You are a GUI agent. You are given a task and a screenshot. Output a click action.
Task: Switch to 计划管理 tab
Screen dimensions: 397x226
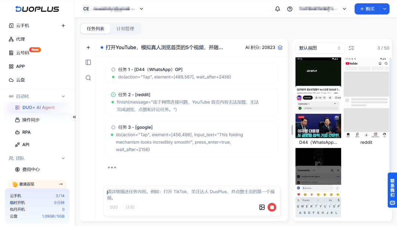click(125, 29)
